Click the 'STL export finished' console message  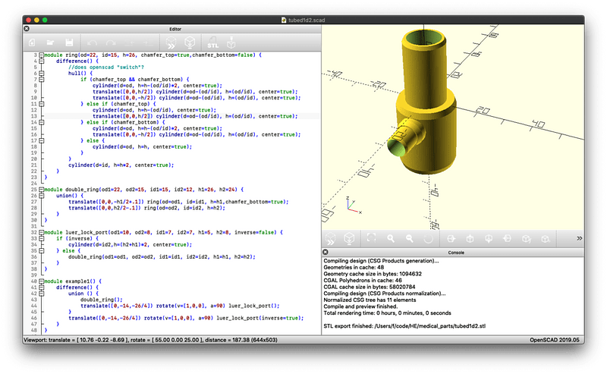(404, 326)
